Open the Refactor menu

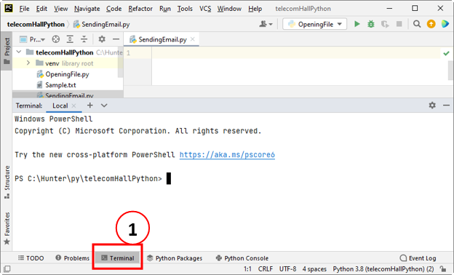coord(140,9)
